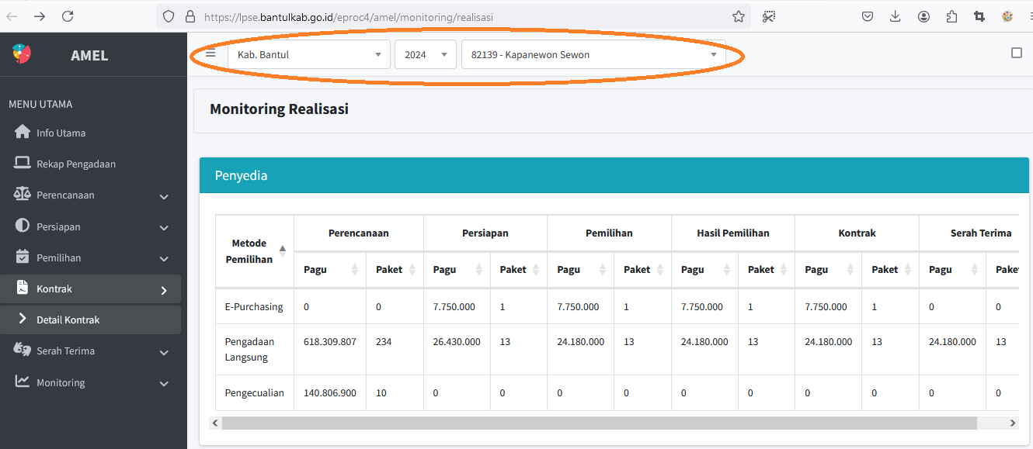Click the Rekap Pengadaan laptop icon
The height and width of the screenshot is (449, 1033).
(x=23, y=164)
